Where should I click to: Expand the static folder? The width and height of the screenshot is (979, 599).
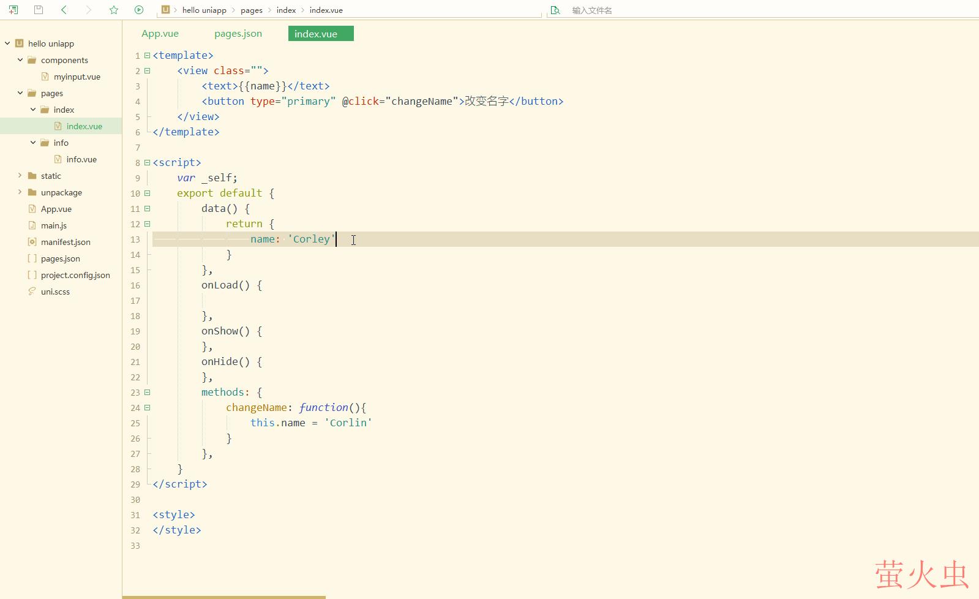point(20,176)
